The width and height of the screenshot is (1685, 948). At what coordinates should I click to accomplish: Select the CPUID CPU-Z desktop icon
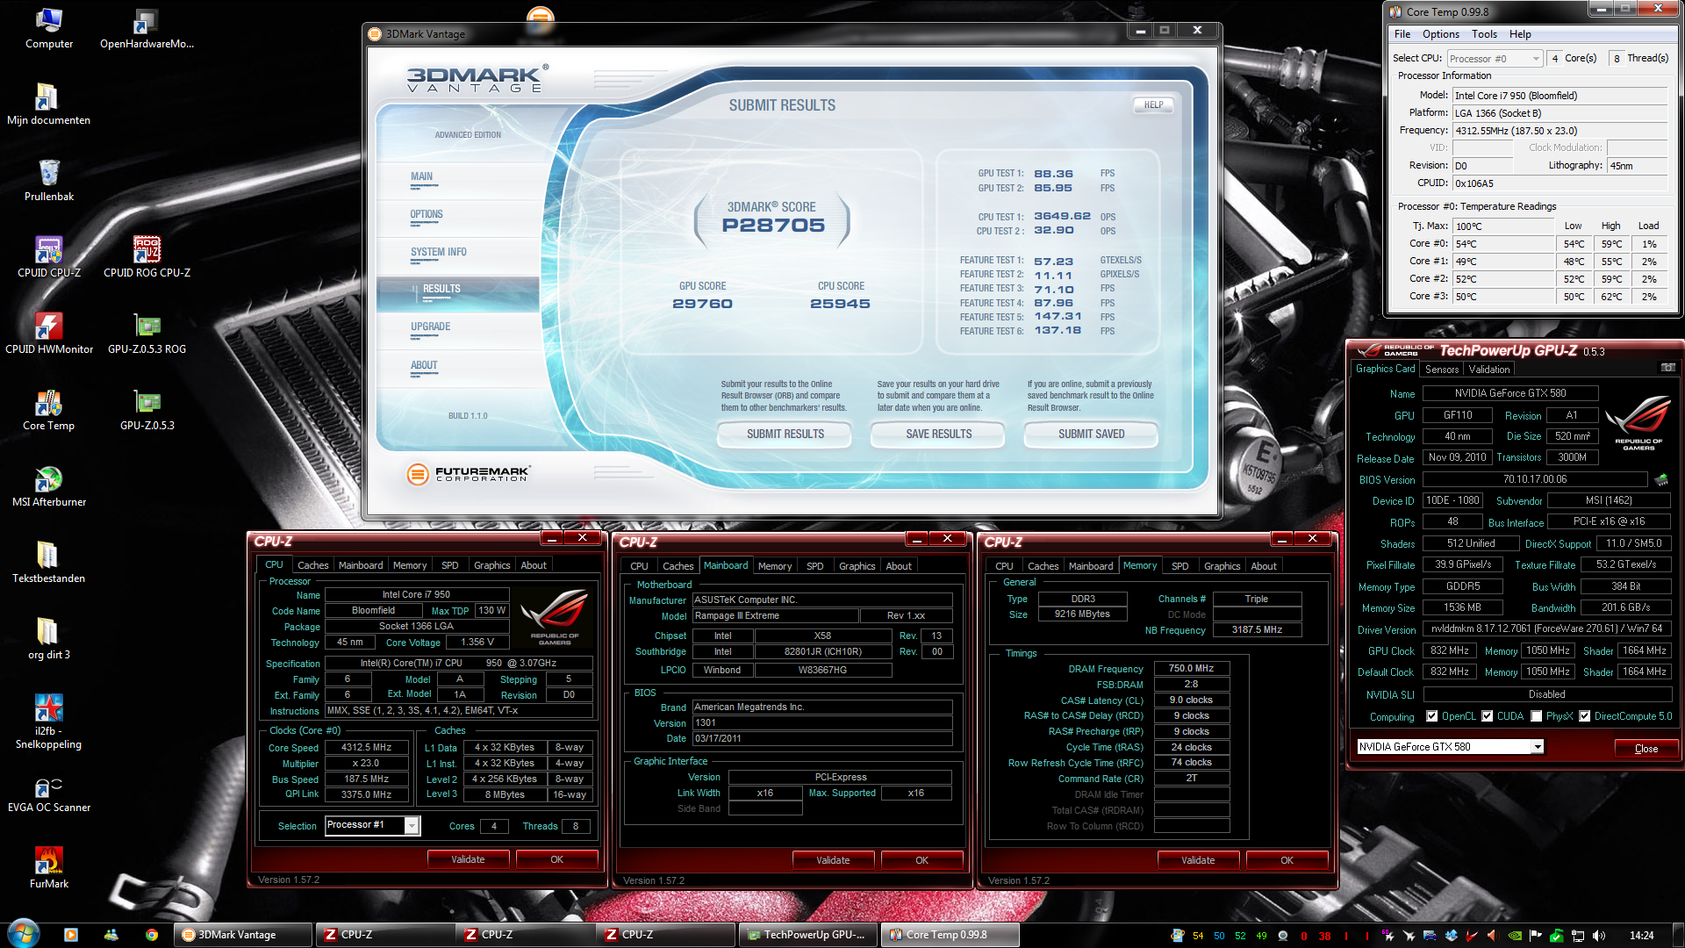tap(48, 257)
